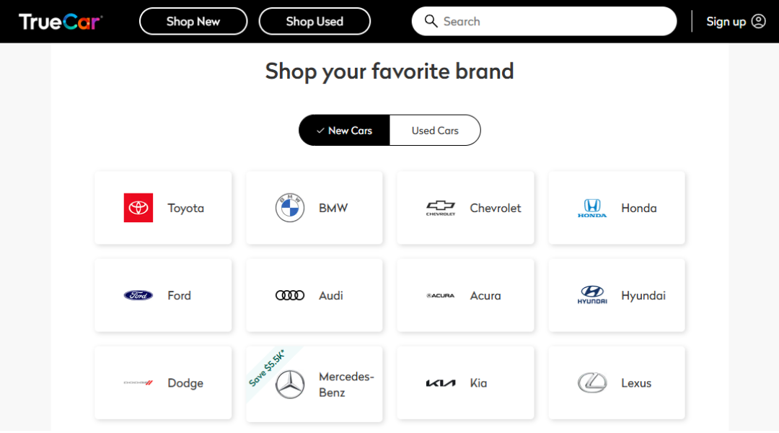Switch to Used Cars toggle option
This screenshot has width=779, height=433.
435,130
